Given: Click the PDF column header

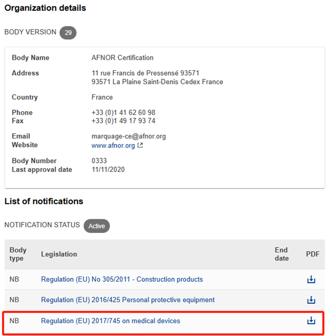Looking at the screenshot, I should [x=313, y=254].
